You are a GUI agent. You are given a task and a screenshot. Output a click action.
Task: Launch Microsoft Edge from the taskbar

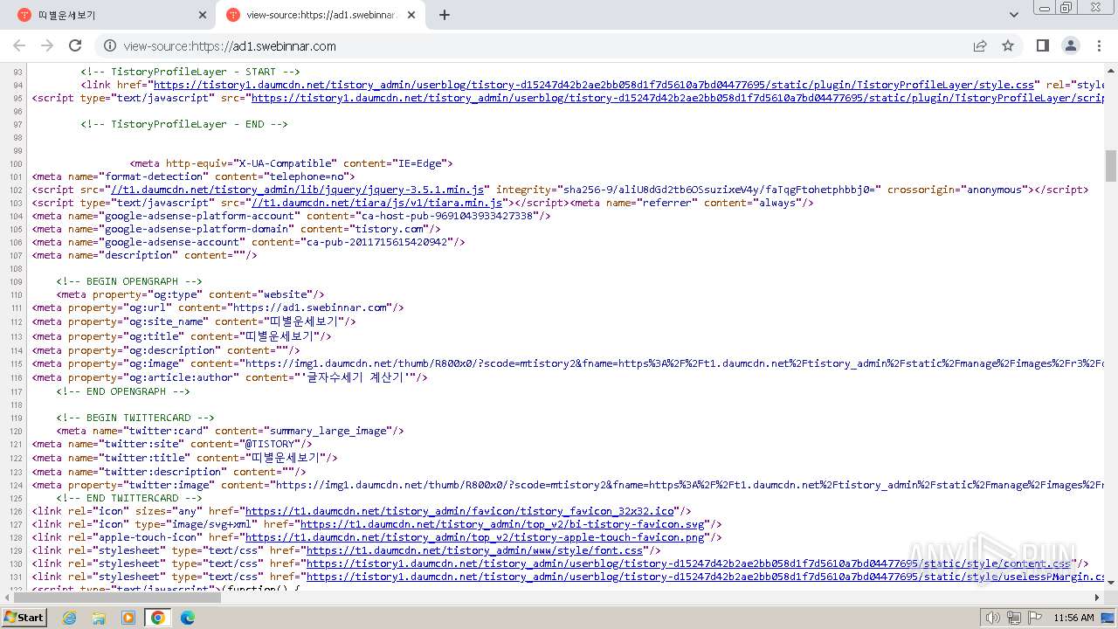coord(188,618)
